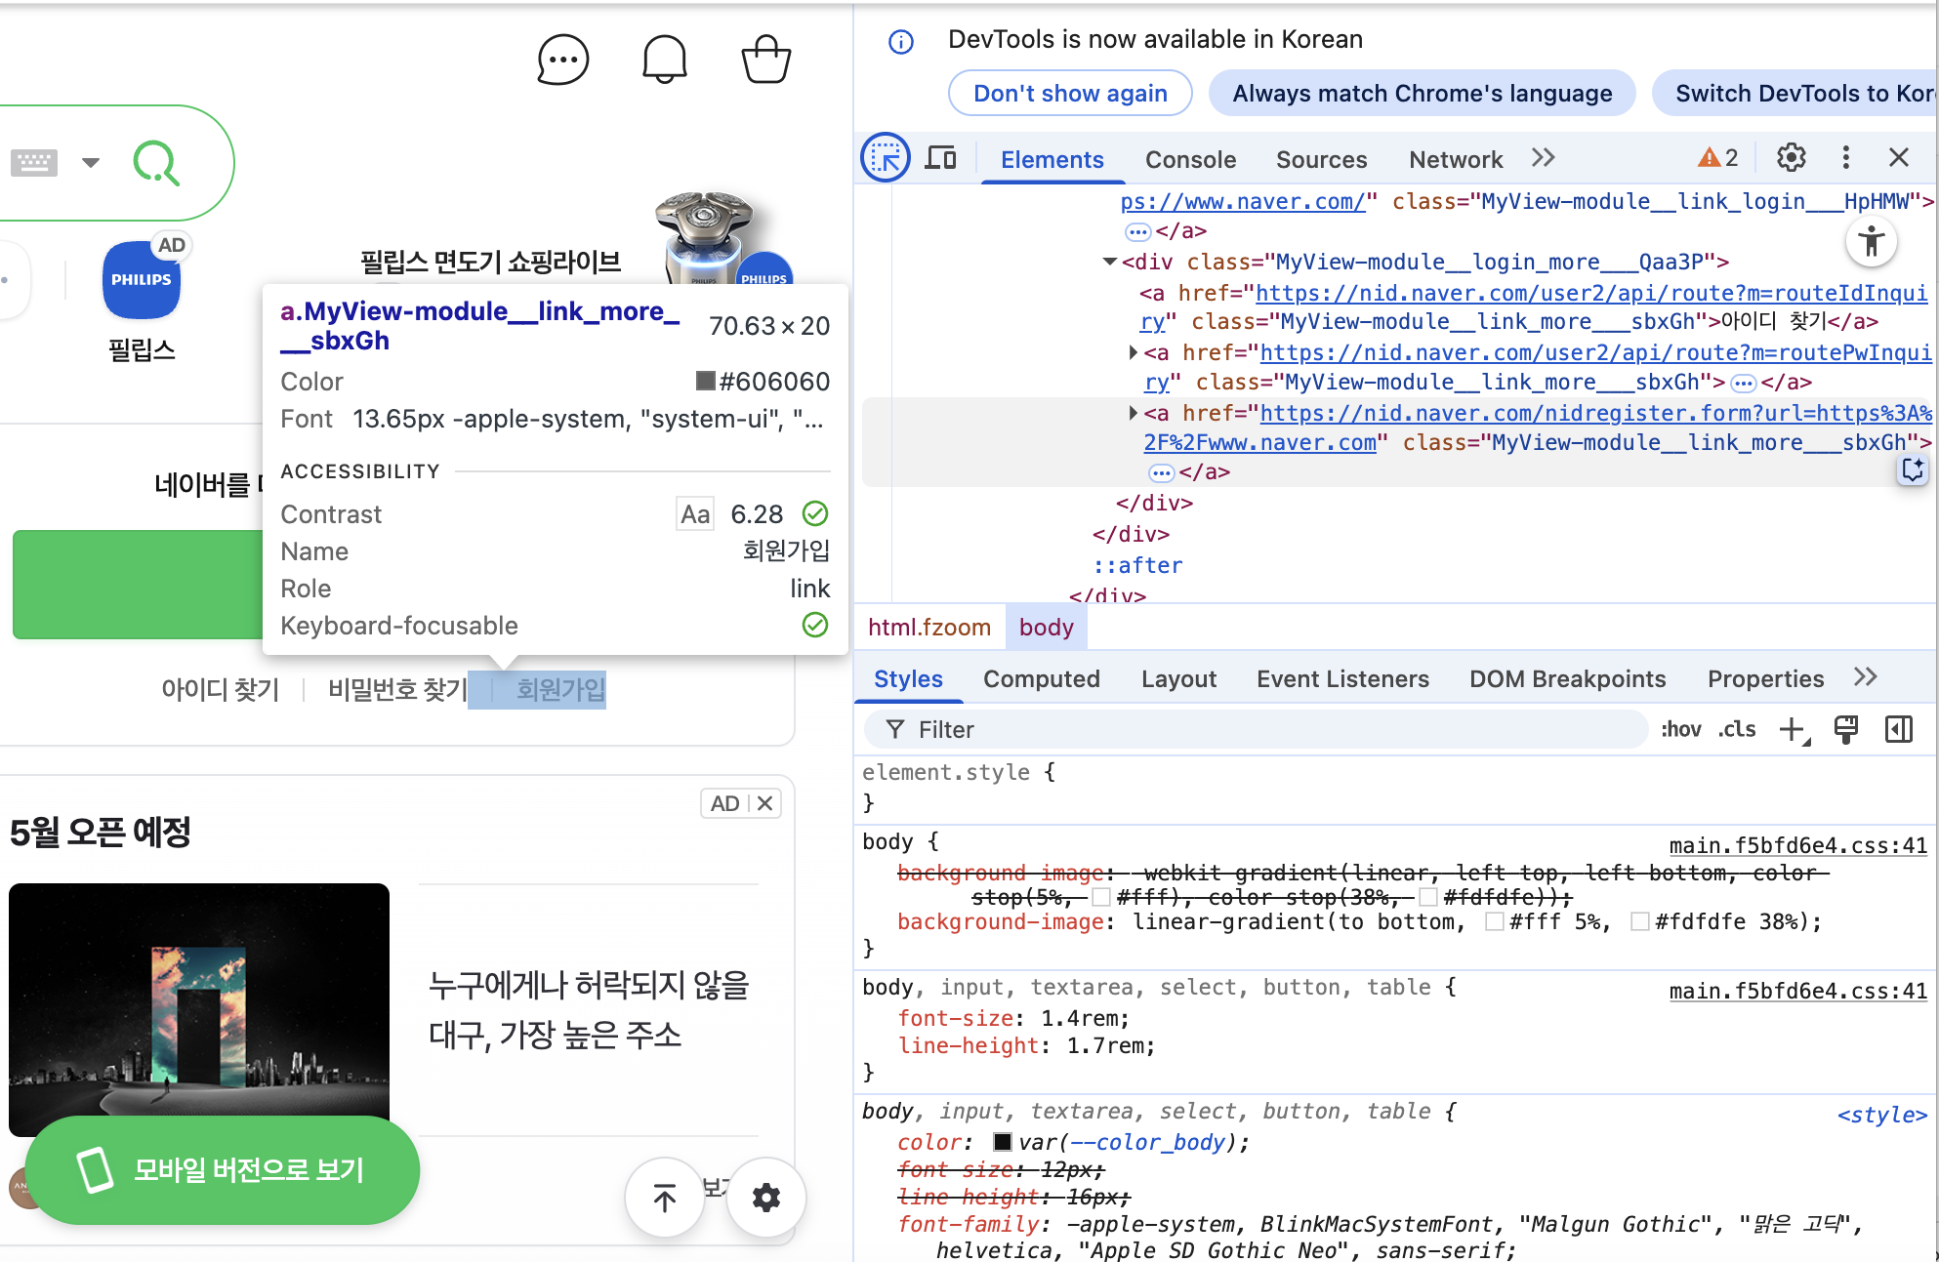Click Always match Chrome's language
The height and width of the screenshot is (1262, 1939).
(1422, 94)
